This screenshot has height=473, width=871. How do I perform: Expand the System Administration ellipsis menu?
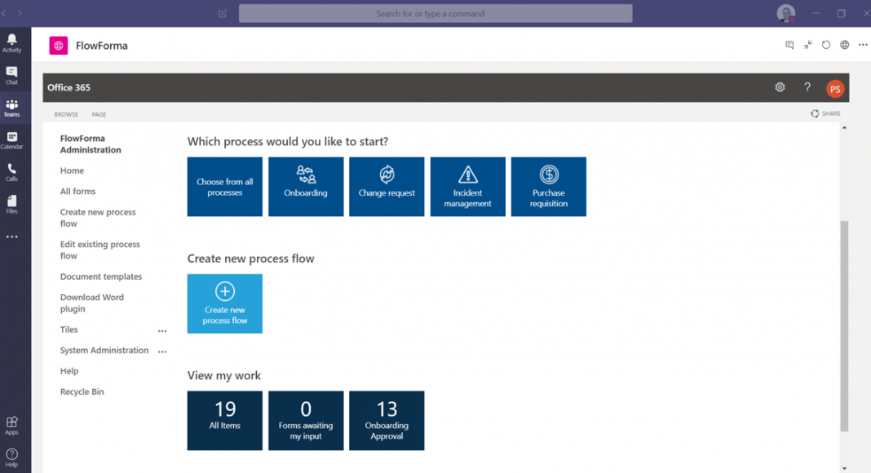click(162, 351)
